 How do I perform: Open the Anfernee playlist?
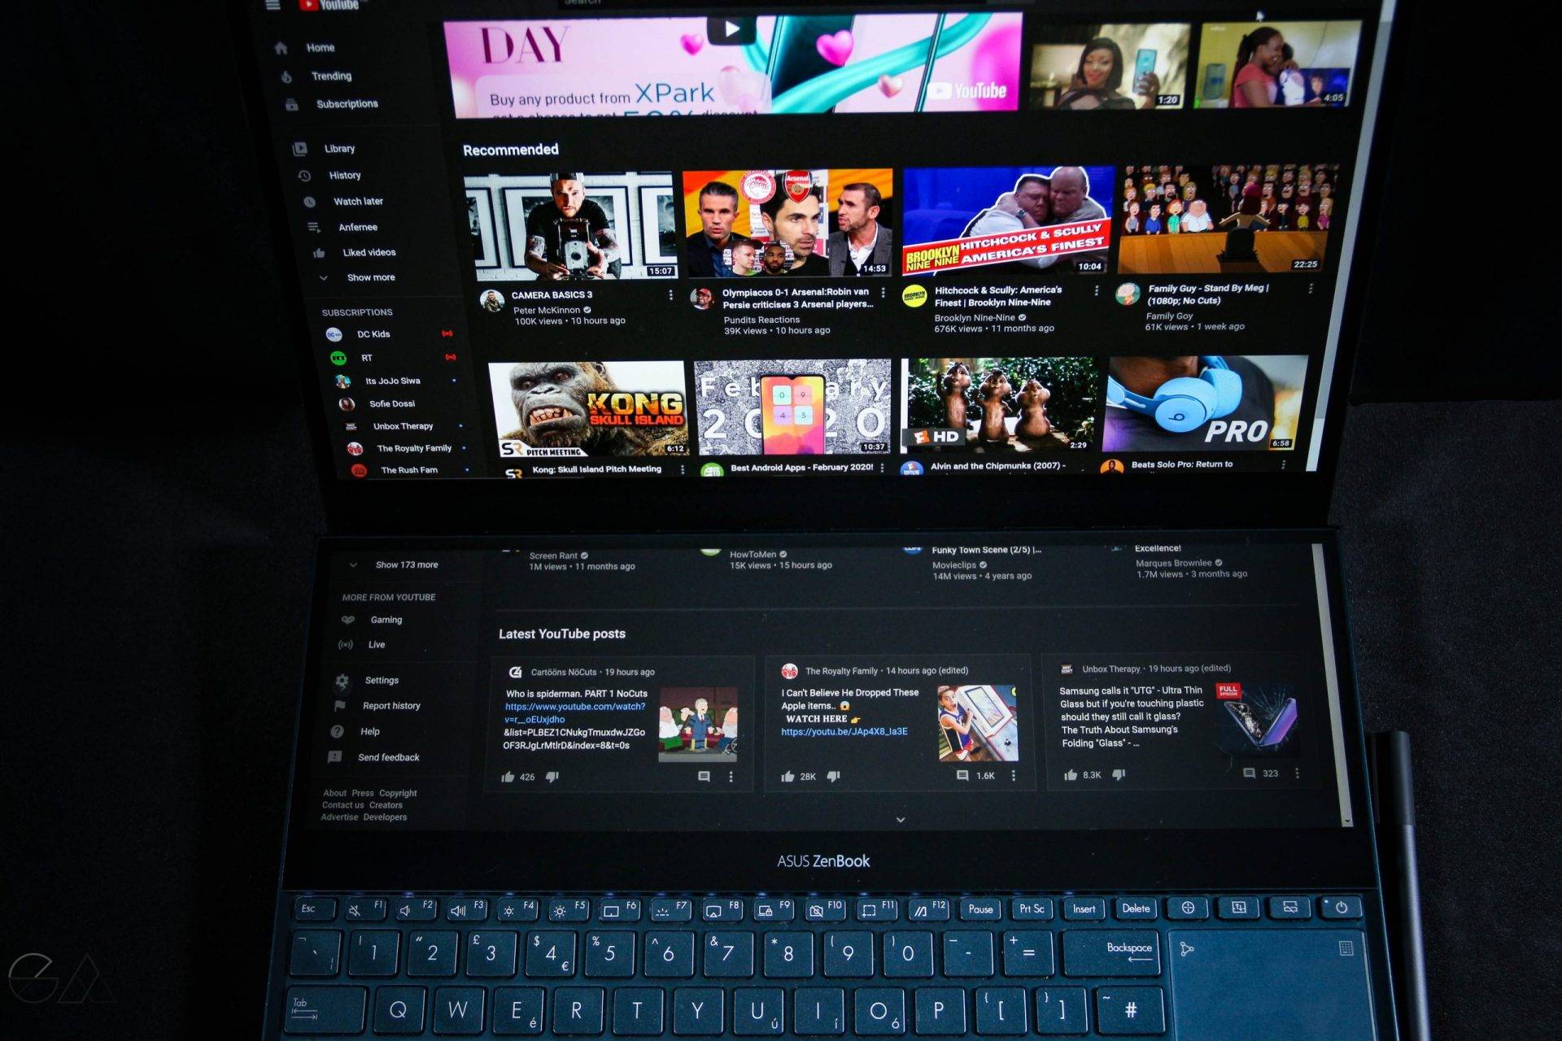tap(342, 228)
